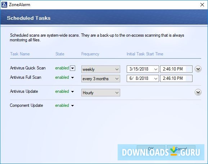
Task: Click the Antivirus Update task name
Action: (x=24, y=91)
